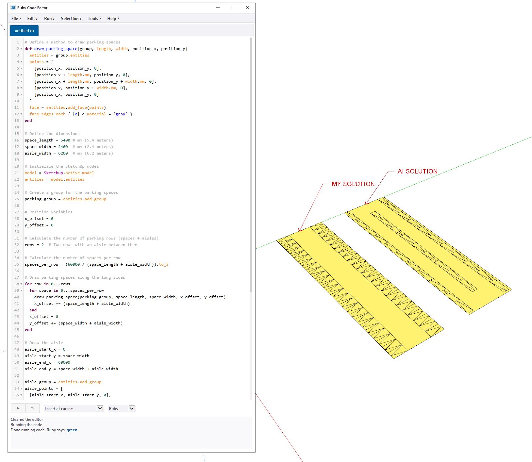Click the MY SOLUTION label text

(353, 184)
